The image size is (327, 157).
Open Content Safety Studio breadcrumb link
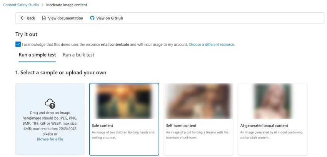click(21, 5)
